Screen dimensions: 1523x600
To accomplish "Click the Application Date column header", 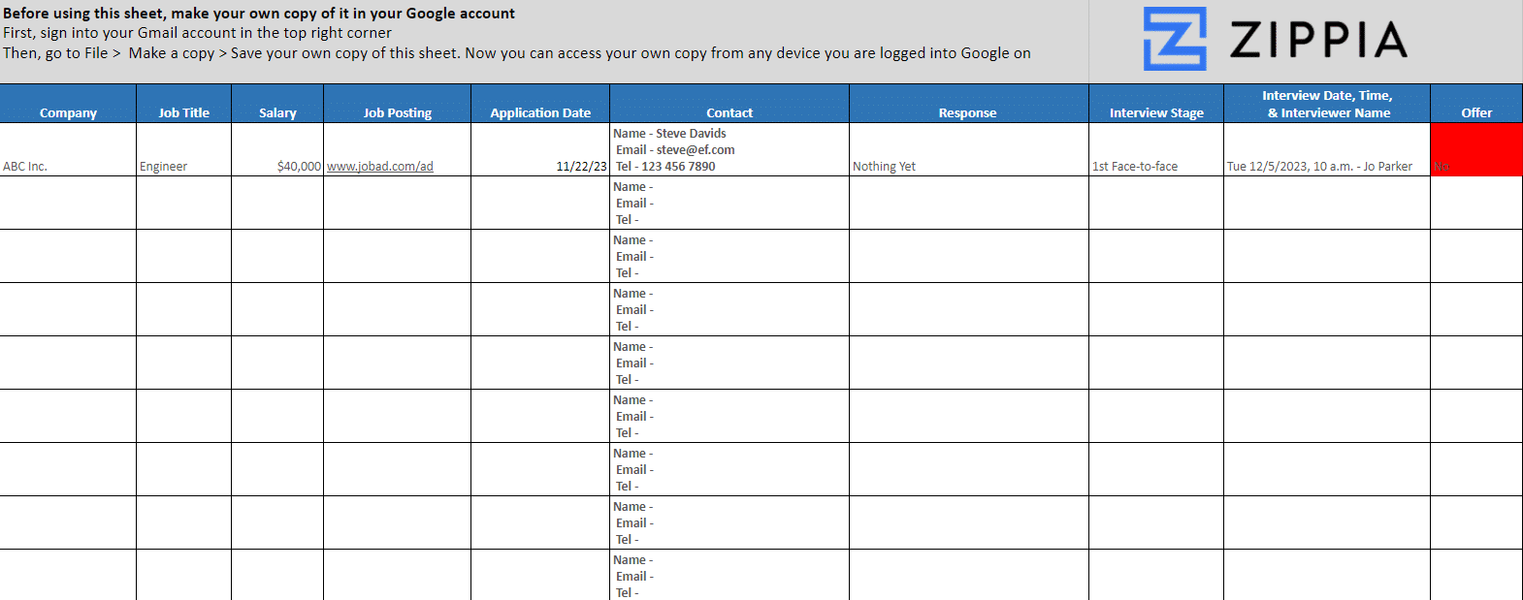I will point(539,112).
